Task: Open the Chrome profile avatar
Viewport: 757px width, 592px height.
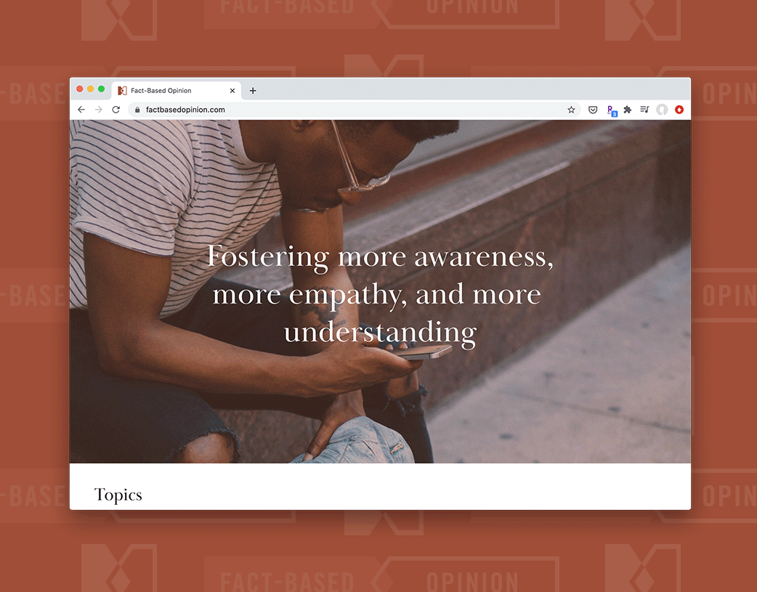Action: (662, 110)
